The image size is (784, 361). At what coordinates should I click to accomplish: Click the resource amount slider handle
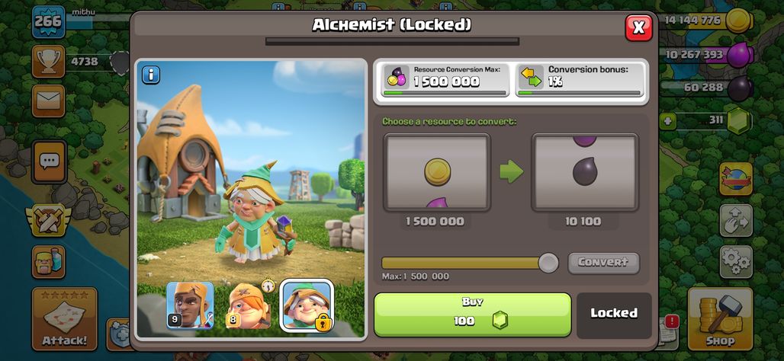pyautogui.click(x=548, y=263)
